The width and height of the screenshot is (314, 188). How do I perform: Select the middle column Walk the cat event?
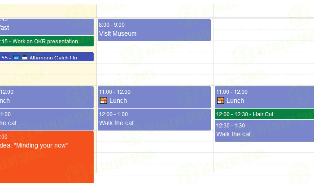[154, 119]
